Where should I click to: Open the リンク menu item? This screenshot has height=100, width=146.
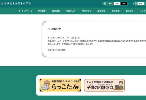pyautogui.click(x=143, y=11)
